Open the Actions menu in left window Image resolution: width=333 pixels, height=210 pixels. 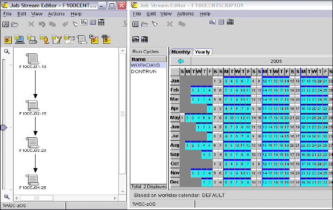tap(56, 14)
